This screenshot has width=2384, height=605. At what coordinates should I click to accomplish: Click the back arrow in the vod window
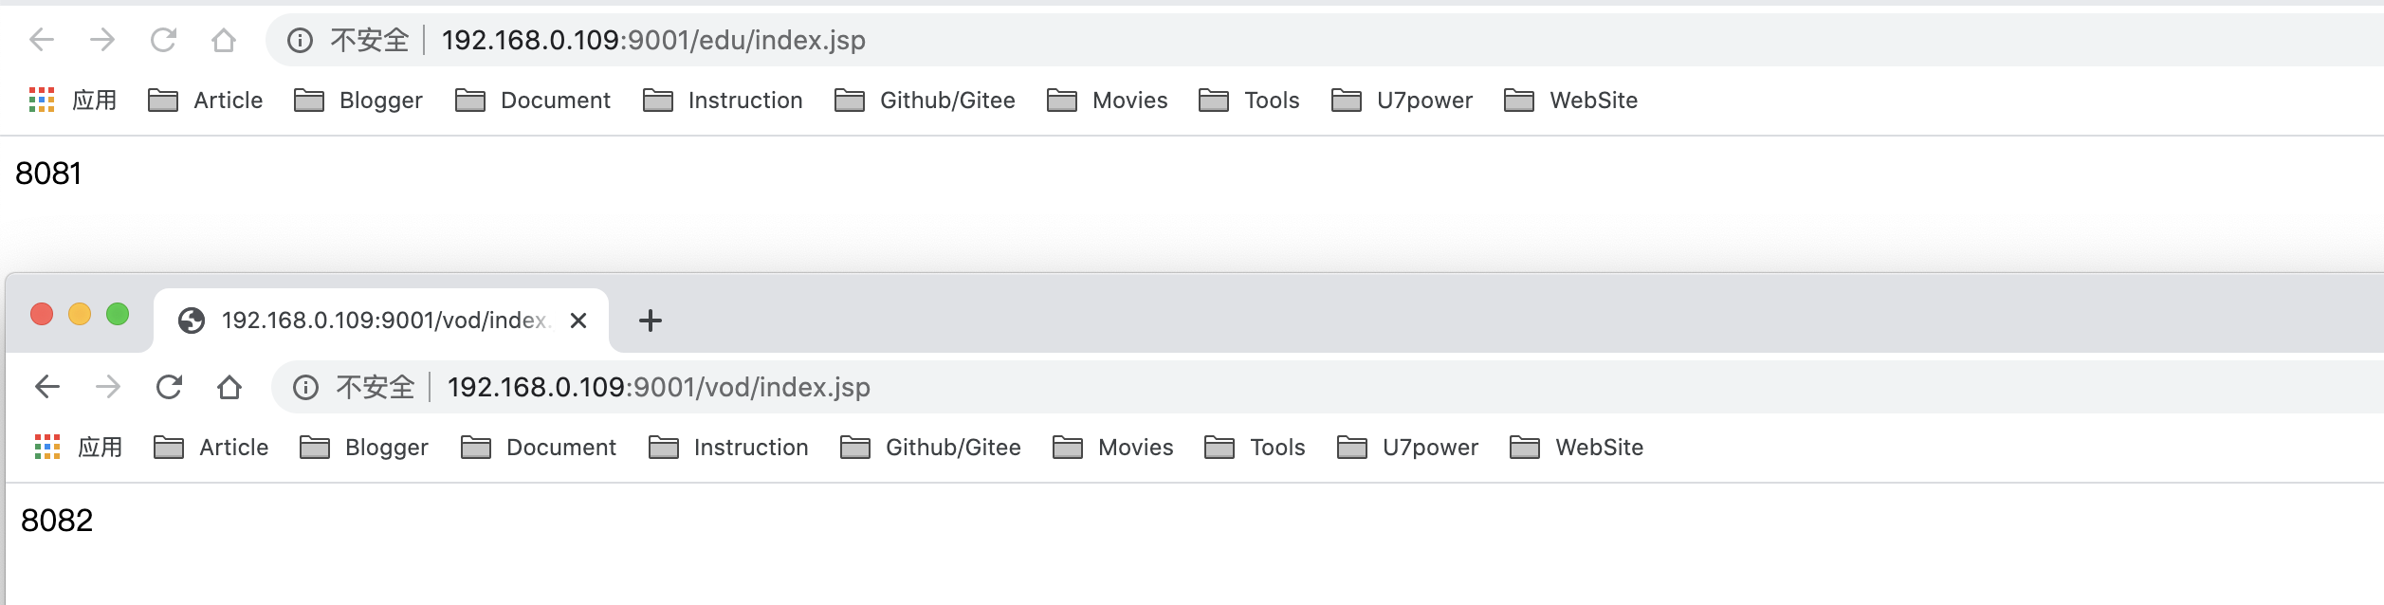pos(47,387)
